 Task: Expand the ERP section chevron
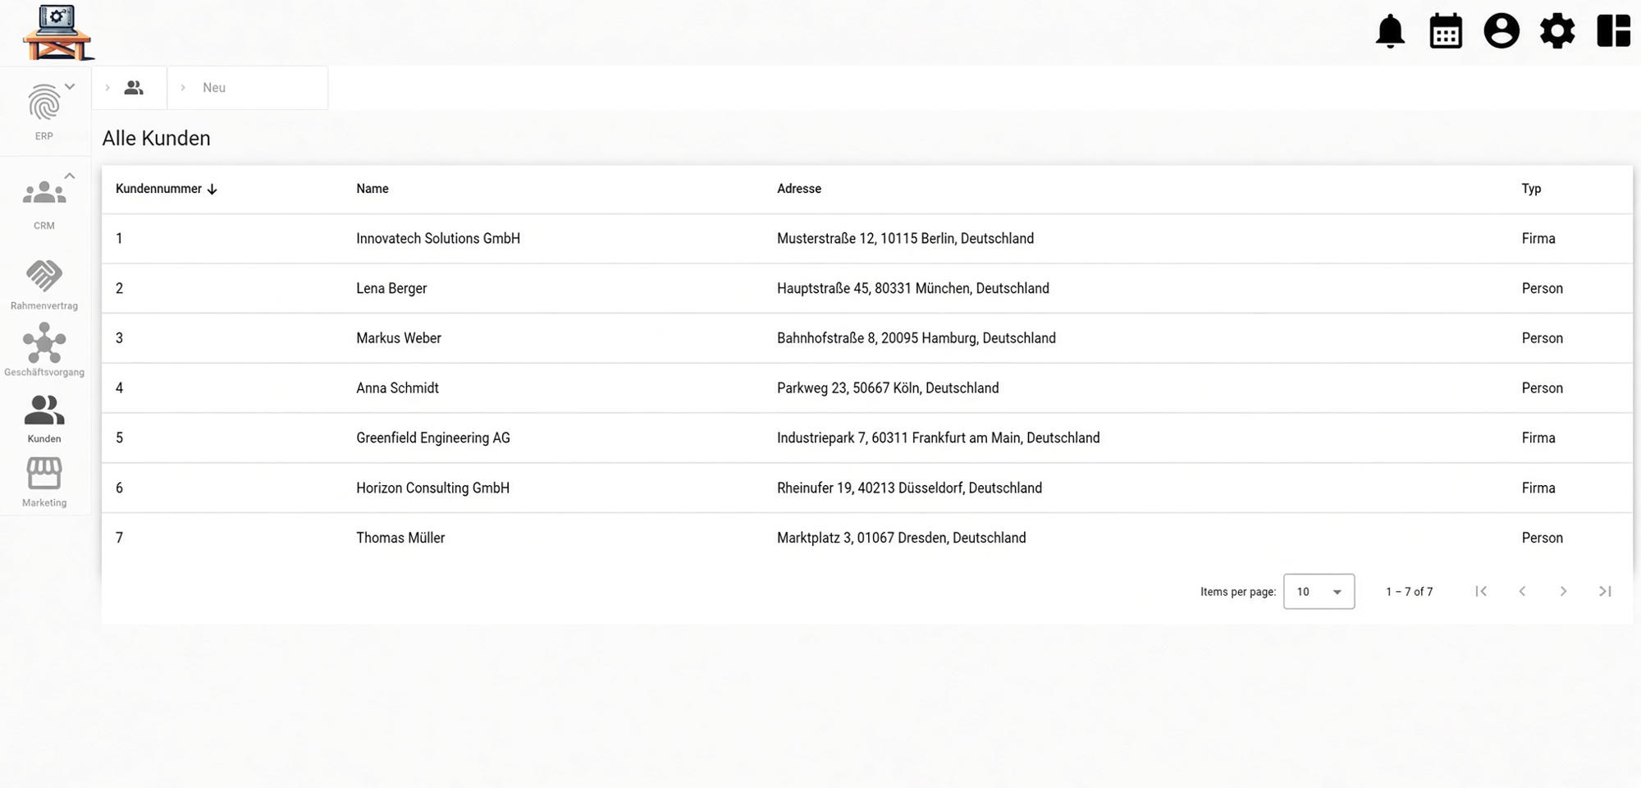tap(70, 86)
